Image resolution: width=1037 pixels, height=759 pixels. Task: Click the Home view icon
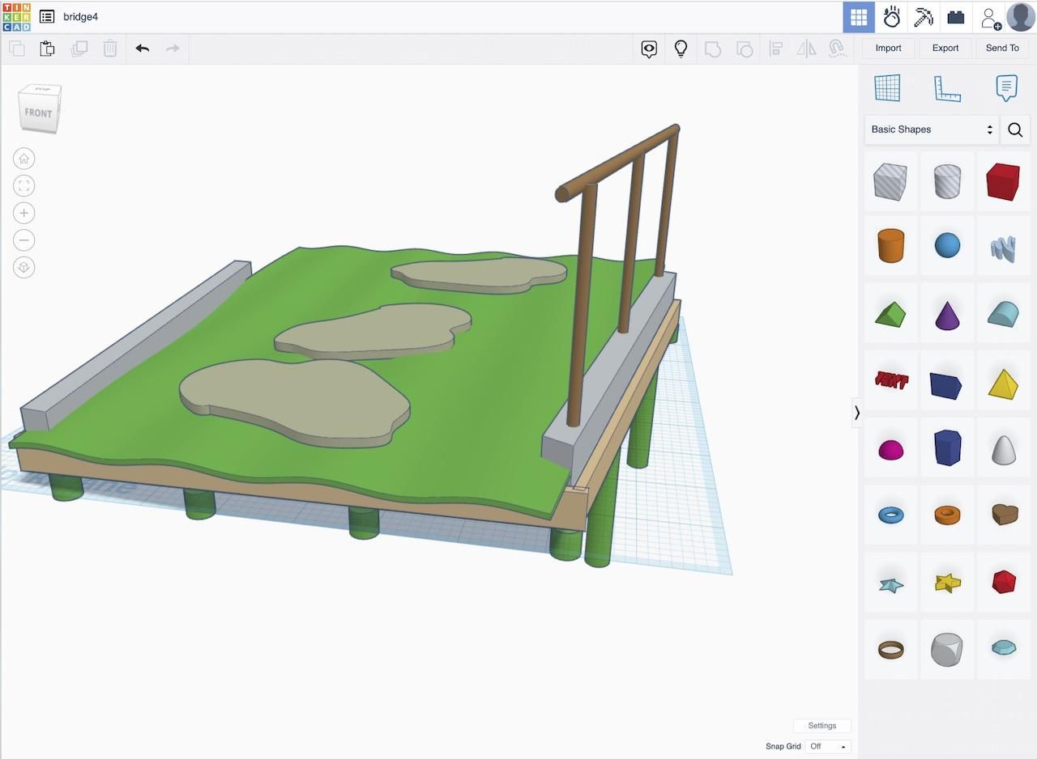(x=24, y=159)
